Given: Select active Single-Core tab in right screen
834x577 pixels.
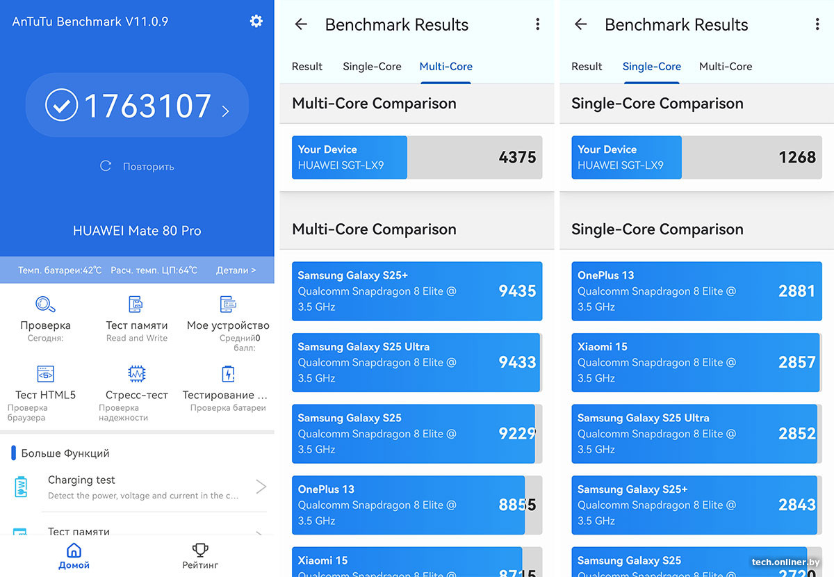Looking at the screenshot, I should pos(652,67).
